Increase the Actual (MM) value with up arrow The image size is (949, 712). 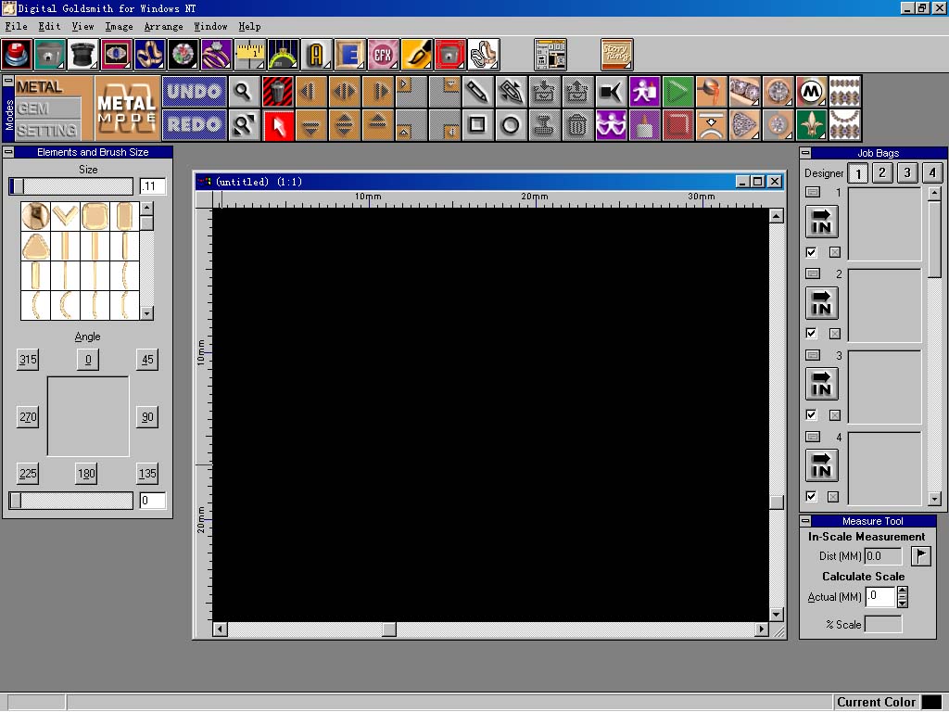[903, 591]
